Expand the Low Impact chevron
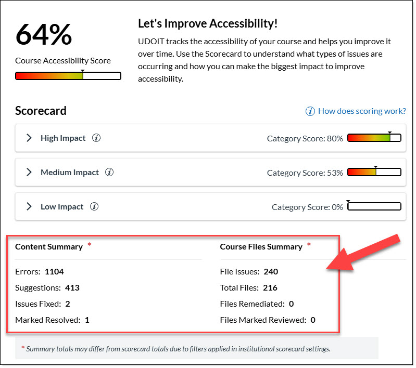The image size is (416, 368). [29, 207]
